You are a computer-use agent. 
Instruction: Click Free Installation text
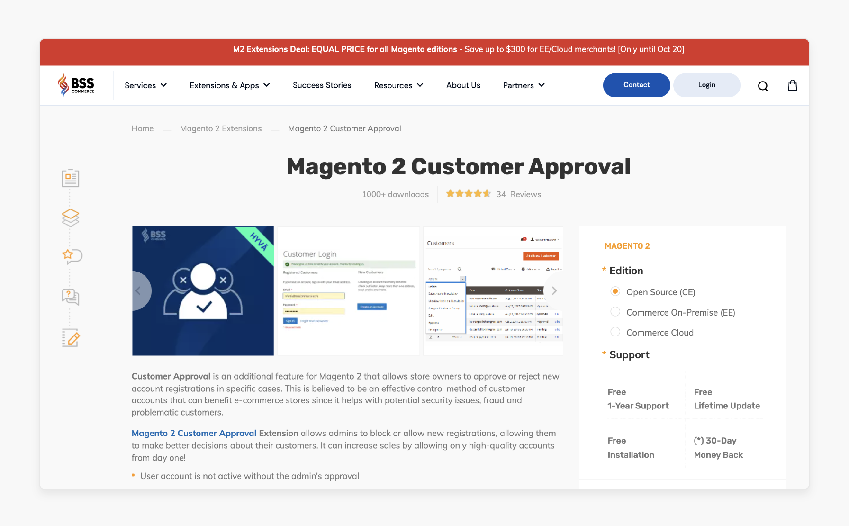[x=631, y=447]
